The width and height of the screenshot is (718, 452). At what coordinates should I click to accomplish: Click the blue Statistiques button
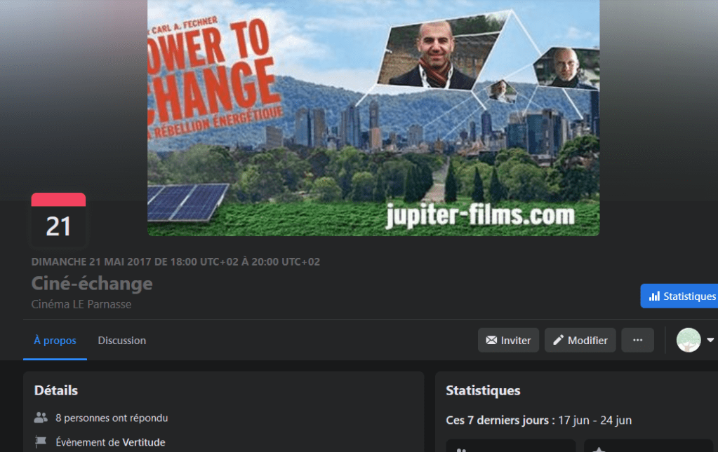(679, 296)
